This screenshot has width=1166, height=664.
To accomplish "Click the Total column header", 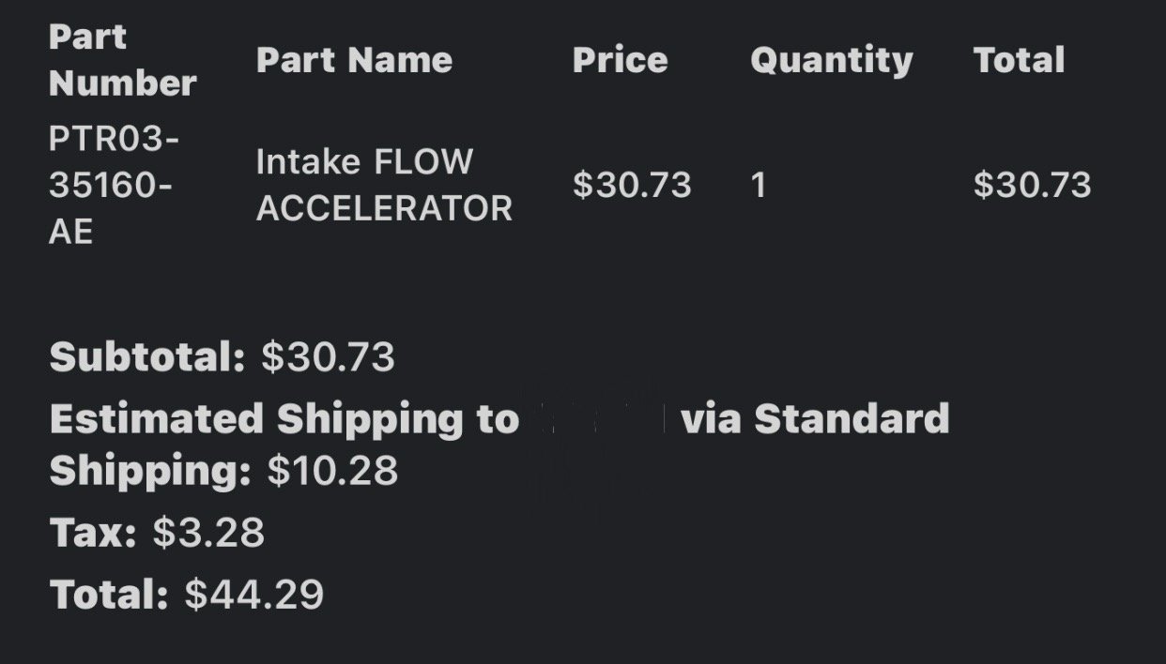I will pos(1019,60).
